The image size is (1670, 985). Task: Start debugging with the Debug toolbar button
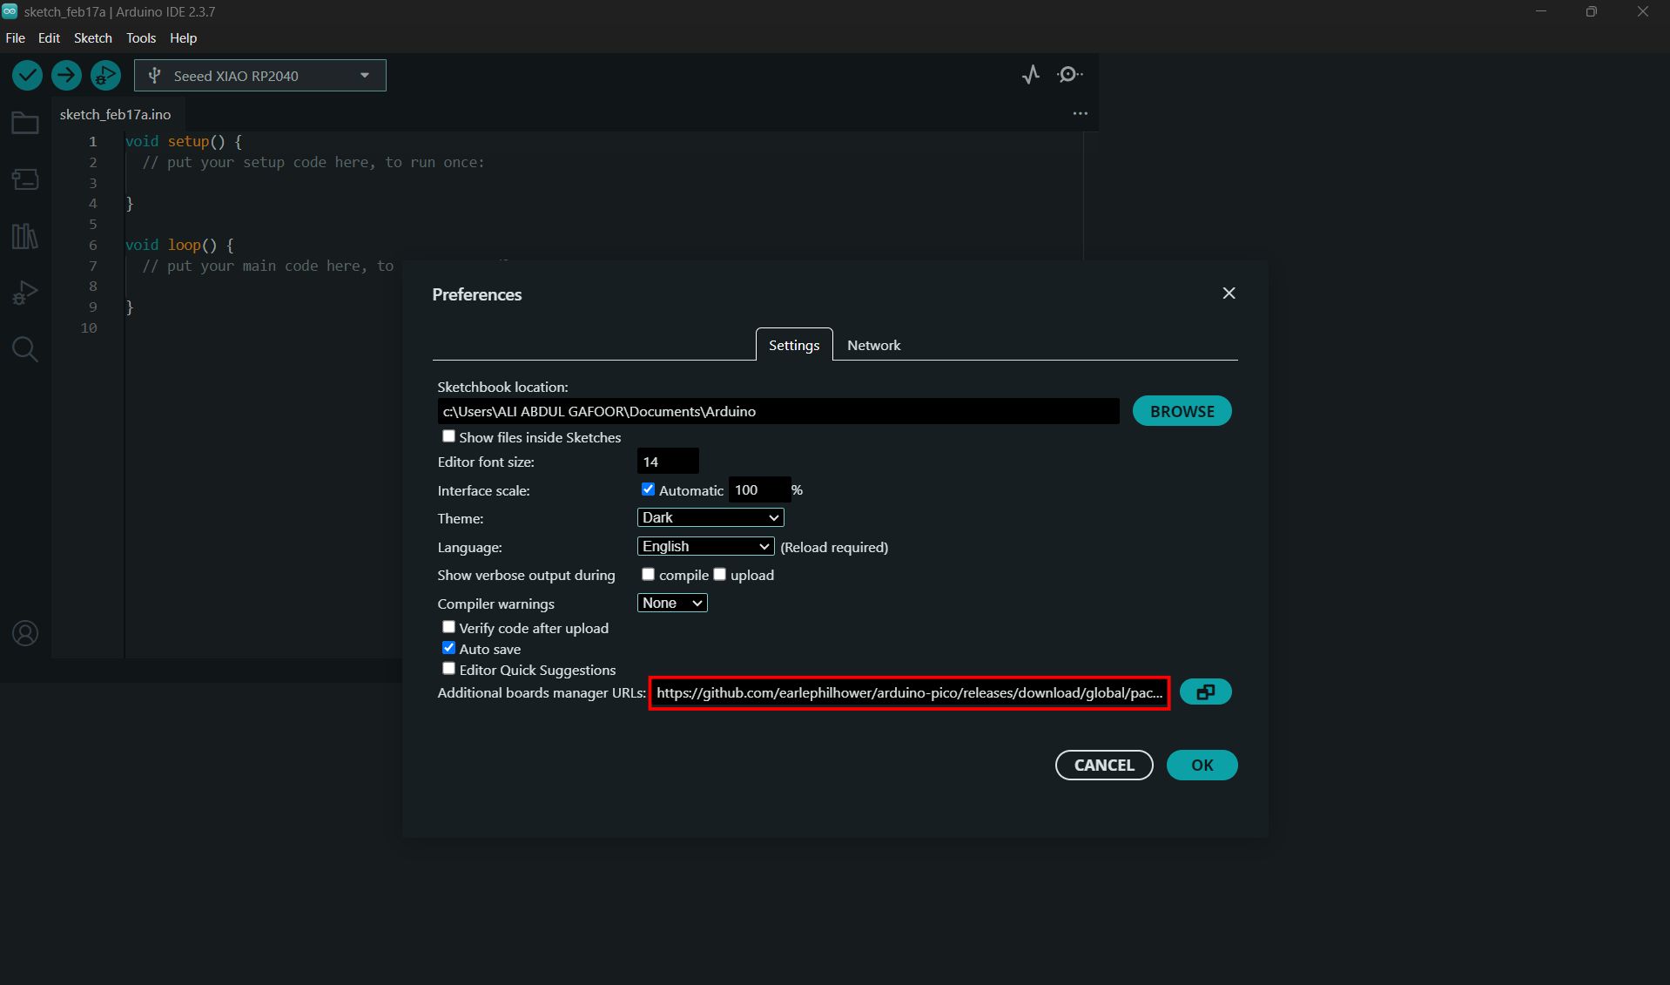pos(105,76)
